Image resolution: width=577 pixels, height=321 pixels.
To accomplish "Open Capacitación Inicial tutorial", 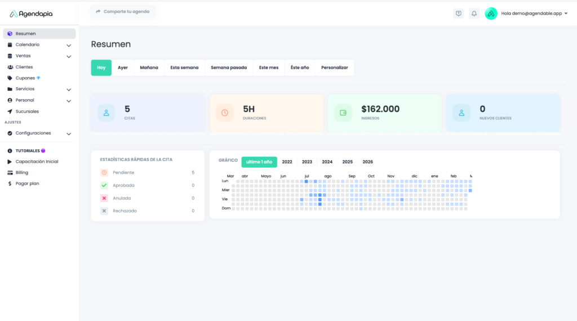I will pos(37,162).
